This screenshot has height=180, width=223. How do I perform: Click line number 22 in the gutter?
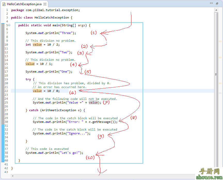click(6, 91)
